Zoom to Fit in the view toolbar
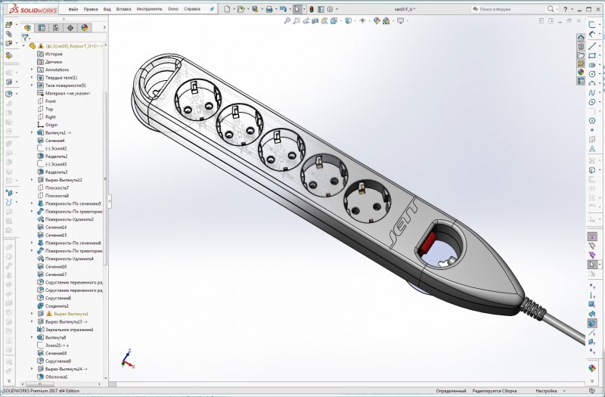 287,21
